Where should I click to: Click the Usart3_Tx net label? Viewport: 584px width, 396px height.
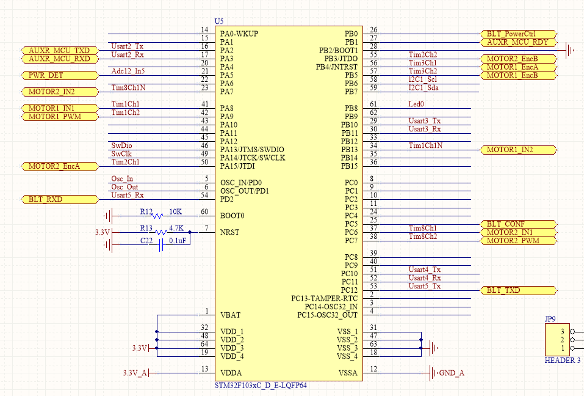pos(425,121)
